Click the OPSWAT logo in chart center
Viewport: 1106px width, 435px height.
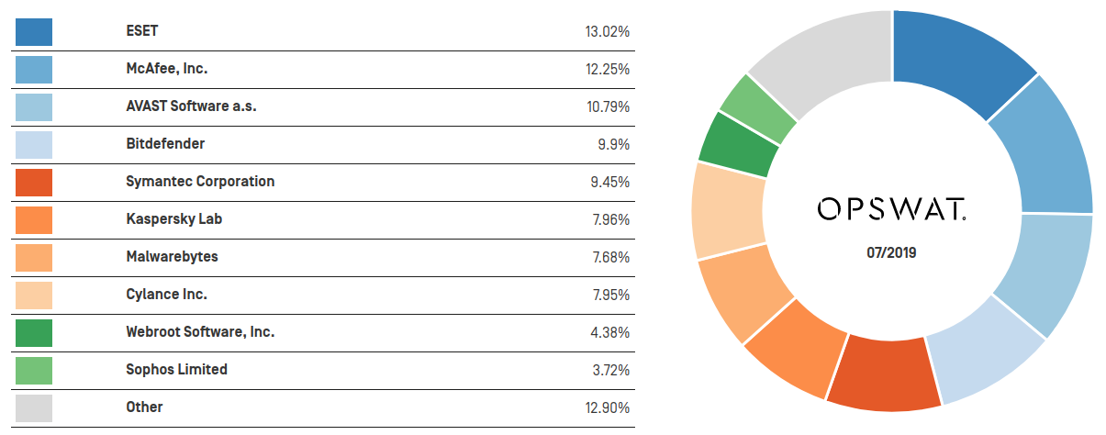click(892, 211)
